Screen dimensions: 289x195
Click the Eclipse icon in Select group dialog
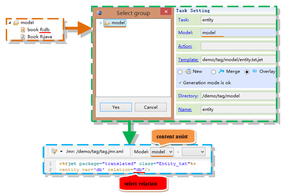pyautogui.click(x=99, y=13)
